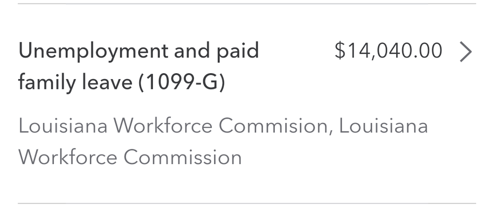Expand the 1099-G entry with right chevron

pyautogui.click(x=466, y=51)
